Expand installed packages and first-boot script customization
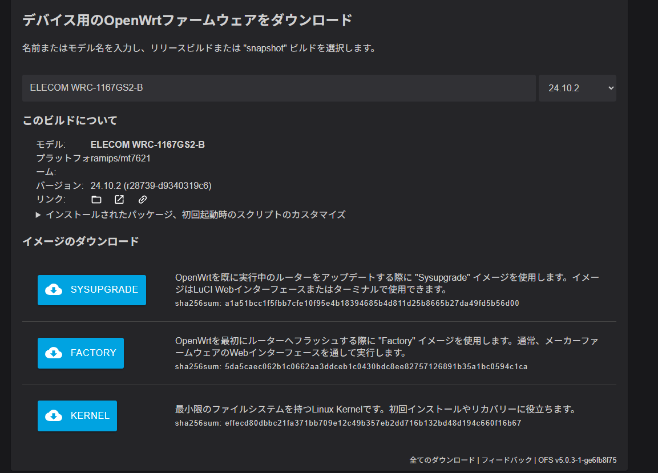 click(191, 215)
